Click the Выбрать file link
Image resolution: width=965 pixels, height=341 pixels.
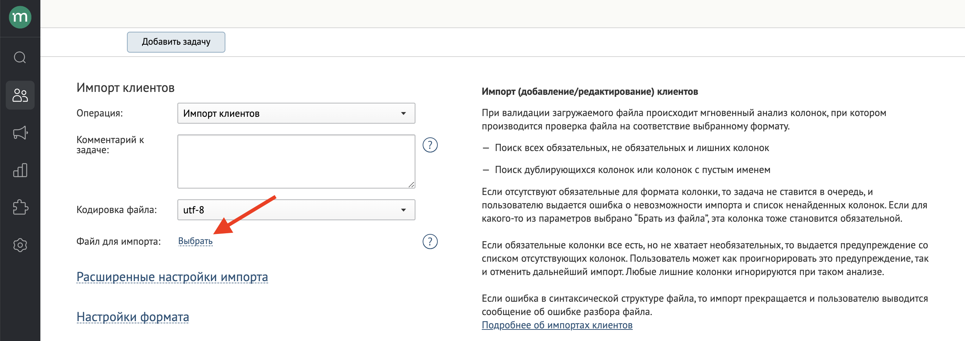click(195, 242)
